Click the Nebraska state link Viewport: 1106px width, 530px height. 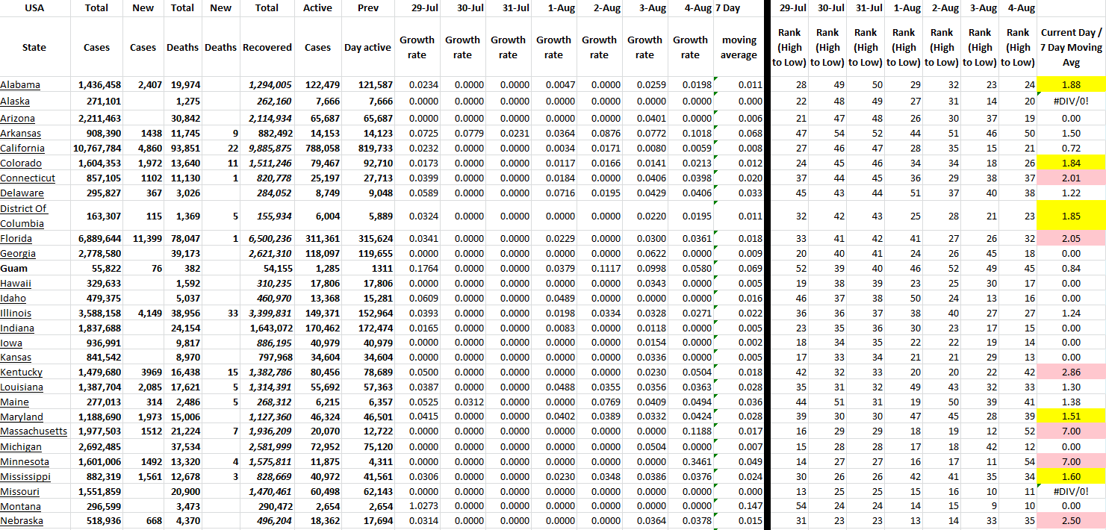click(22, 521)
